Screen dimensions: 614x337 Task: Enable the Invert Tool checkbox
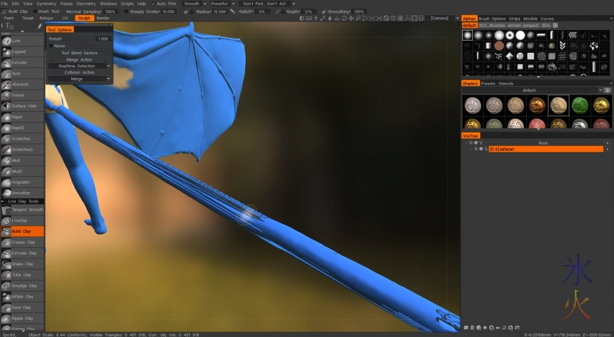click(34, 11)
